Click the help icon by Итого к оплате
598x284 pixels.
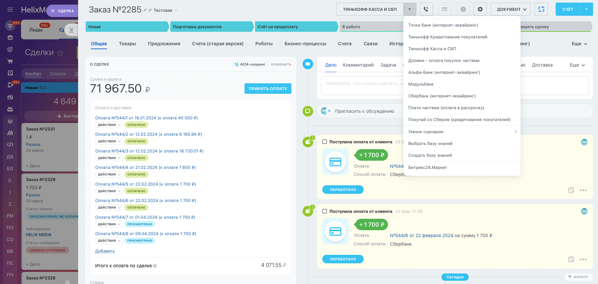[155, 266]
